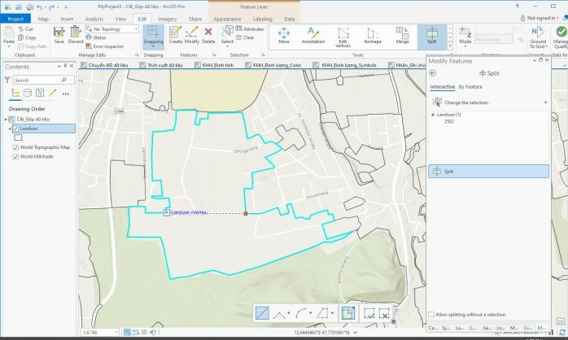Click the Split button in Modify Features

[488, 172]
